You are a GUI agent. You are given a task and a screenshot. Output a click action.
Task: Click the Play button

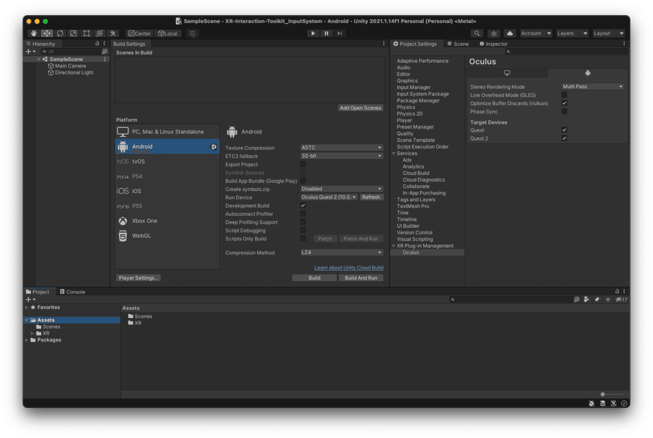313,33
